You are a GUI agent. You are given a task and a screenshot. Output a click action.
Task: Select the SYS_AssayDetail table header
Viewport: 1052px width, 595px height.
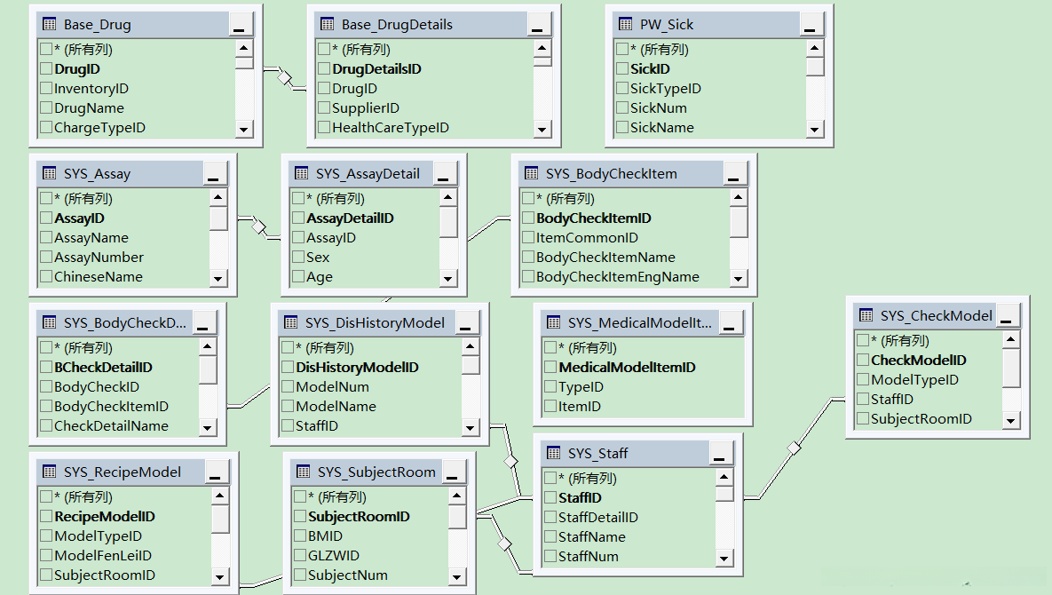pyautogui.click(x=360, y=174)
